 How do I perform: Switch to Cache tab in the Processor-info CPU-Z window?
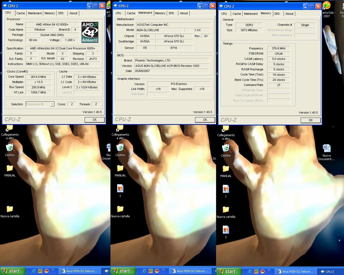tap(21, 13)
